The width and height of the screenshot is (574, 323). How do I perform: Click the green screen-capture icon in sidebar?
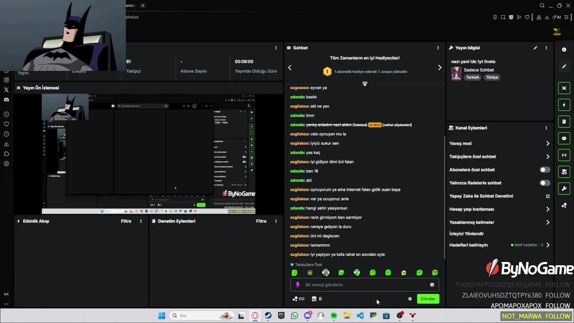(564, 88)
